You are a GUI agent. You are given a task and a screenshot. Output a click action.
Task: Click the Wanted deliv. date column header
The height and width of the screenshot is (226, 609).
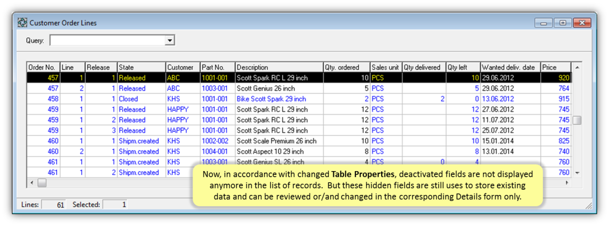510,68
